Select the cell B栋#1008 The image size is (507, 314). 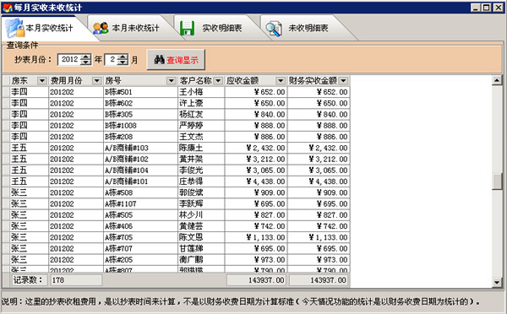click(x=140, y=126)
